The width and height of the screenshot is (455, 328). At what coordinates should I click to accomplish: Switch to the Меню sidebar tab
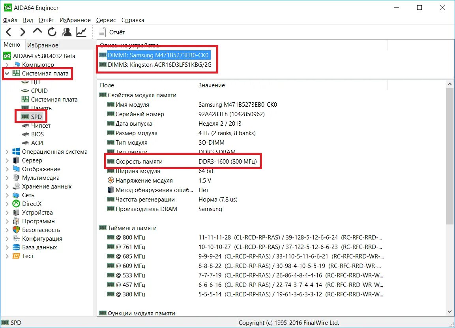click(x=12, y=44)
